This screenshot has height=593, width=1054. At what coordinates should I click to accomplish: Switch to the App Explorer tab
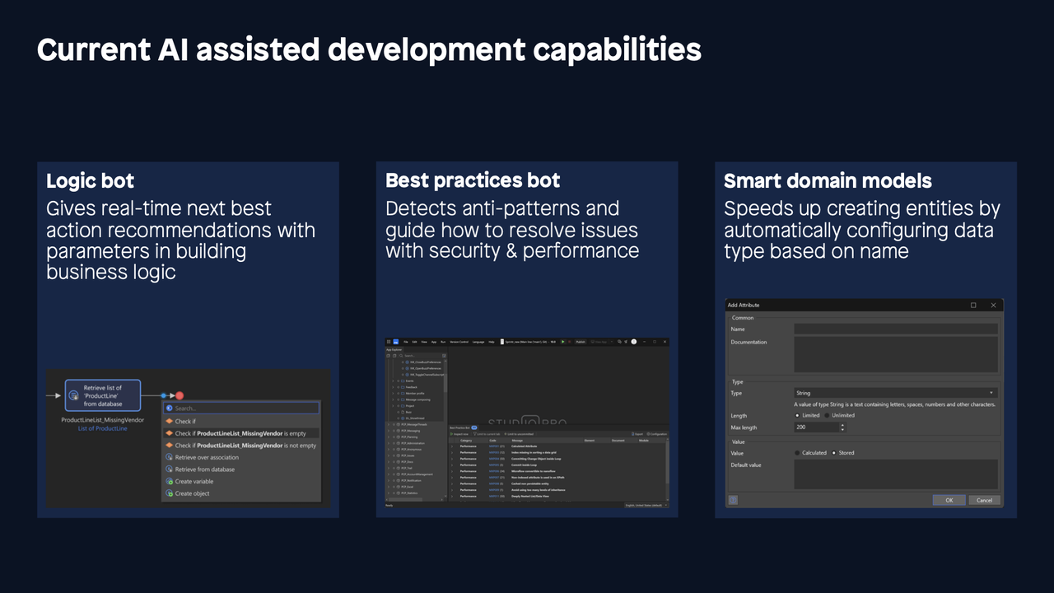pos(394,350)
